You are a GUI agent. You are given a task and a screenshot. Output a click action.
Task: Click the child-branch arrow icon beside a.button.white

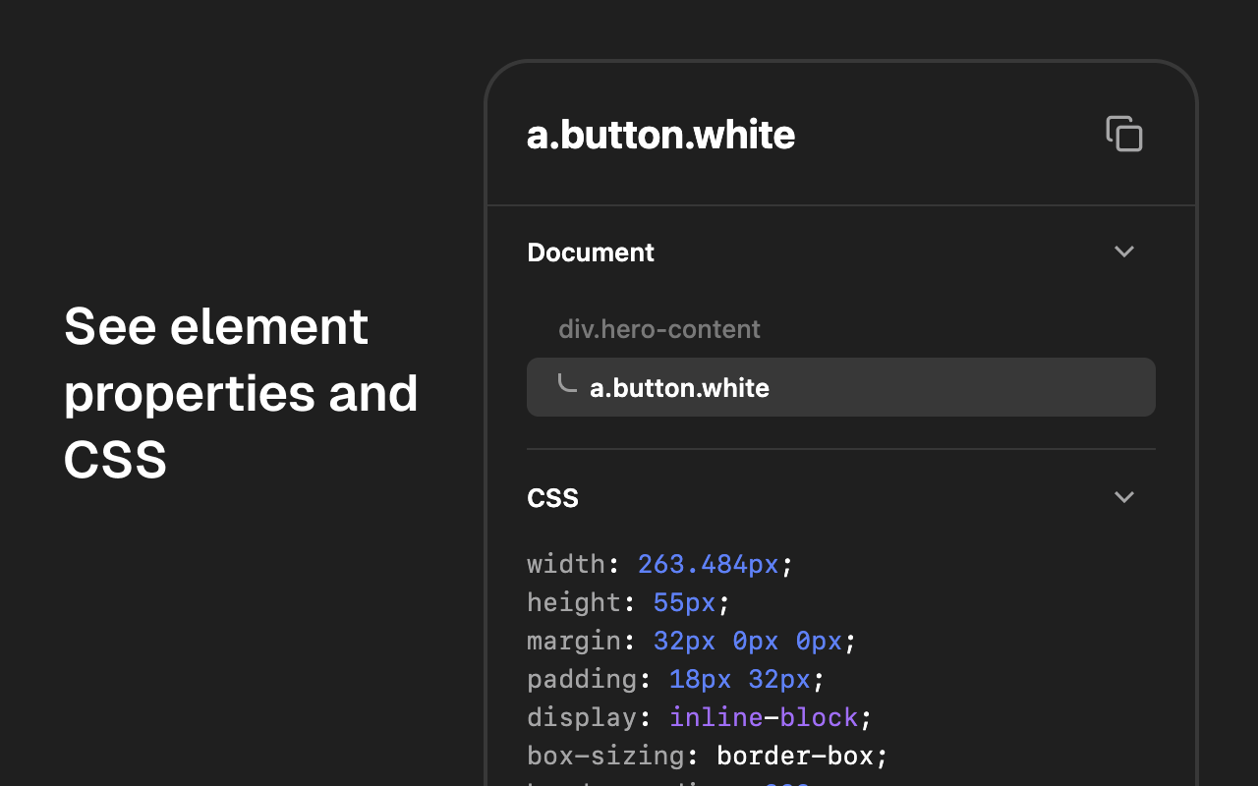567,383
